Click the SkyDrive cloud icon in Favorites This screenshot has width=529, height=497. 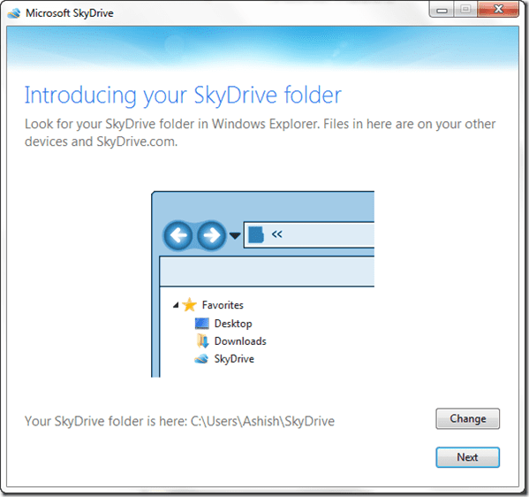coord(201,359)
